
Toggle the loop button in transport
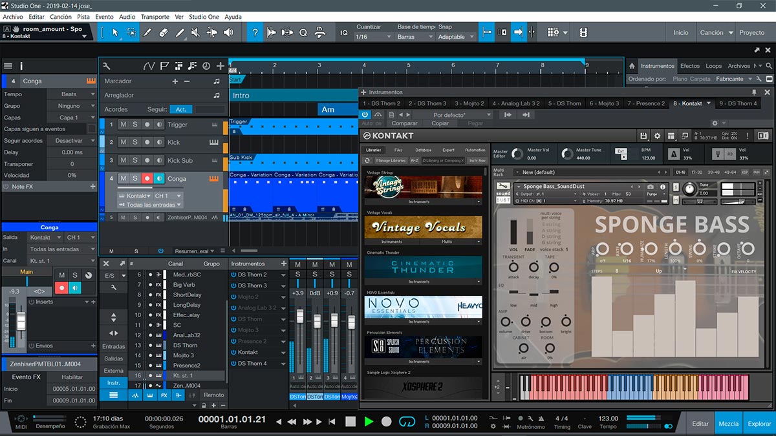point(407,421)
